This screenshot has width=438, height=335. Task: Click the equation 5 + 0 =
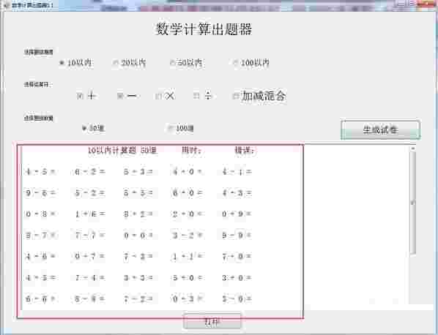tap(188, 277)
